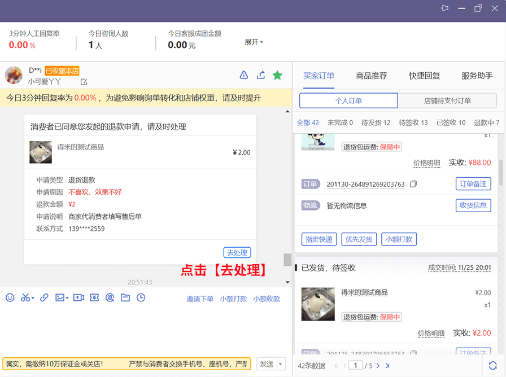Open chat history clock icon
This screenshot has height=377, width=506.
click(141, 297)
